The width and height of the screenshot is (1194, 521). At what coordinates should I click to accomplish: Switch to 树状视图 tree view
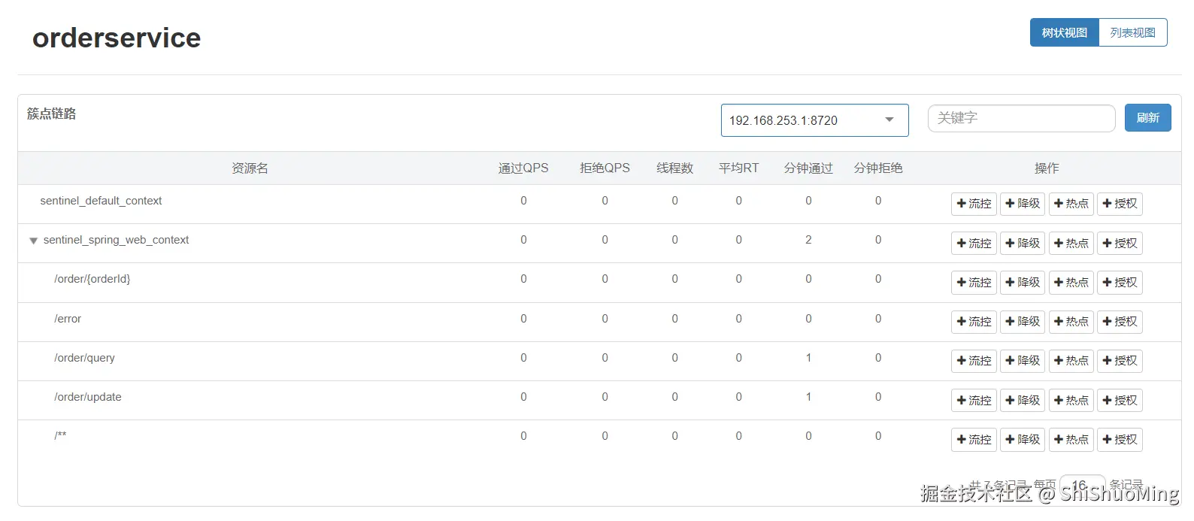click(x=1064, y=33)
